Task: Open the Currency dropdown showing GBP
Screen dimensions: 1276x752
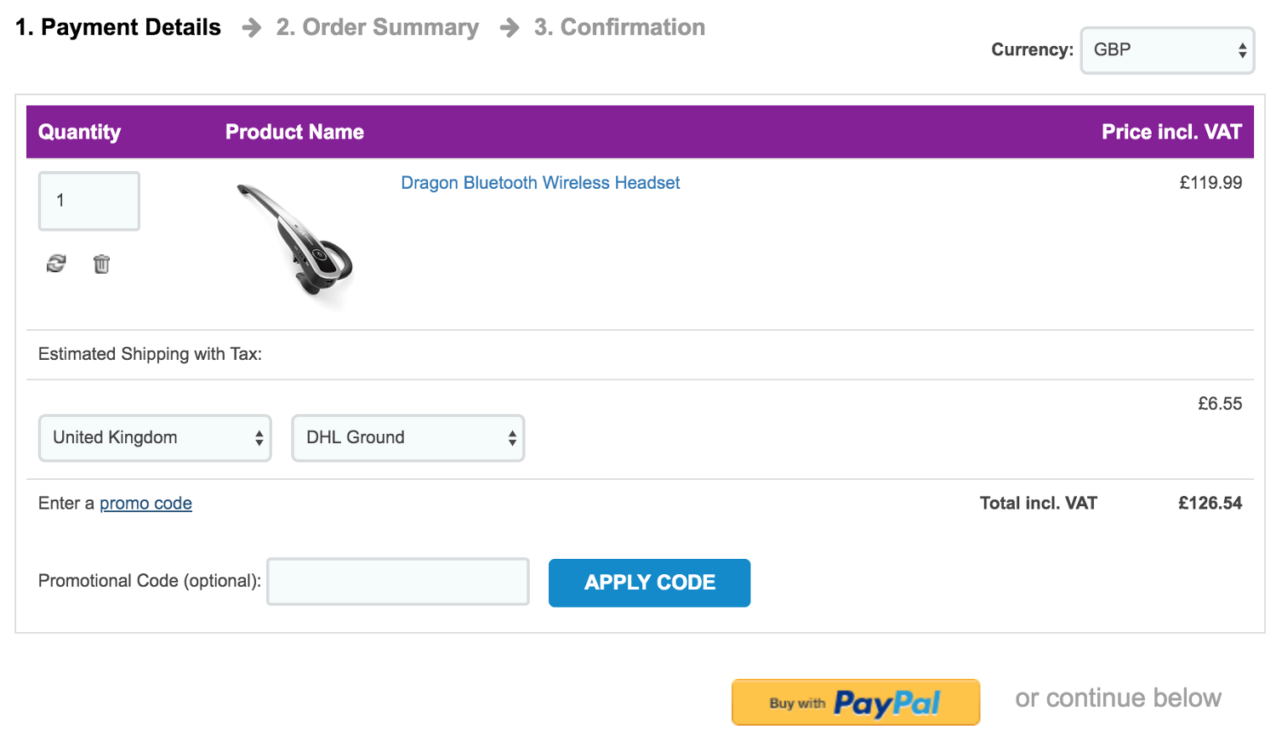Action: point(1165,50)
